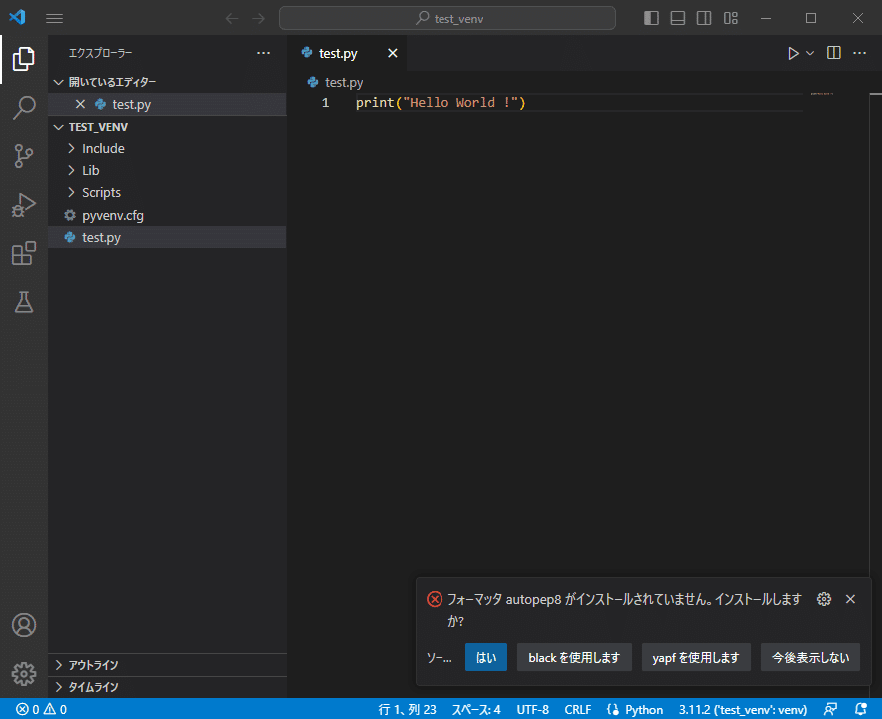The width and height of the screenshot is (882, 719).
Task: Open the Search view in activity bar
Action: 24,108
